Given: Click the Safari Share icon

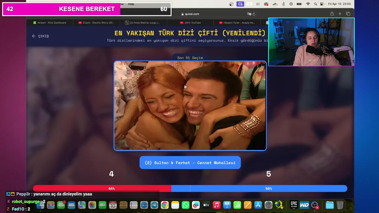Looking at the screenshot, I should click(x=332, y=14).
